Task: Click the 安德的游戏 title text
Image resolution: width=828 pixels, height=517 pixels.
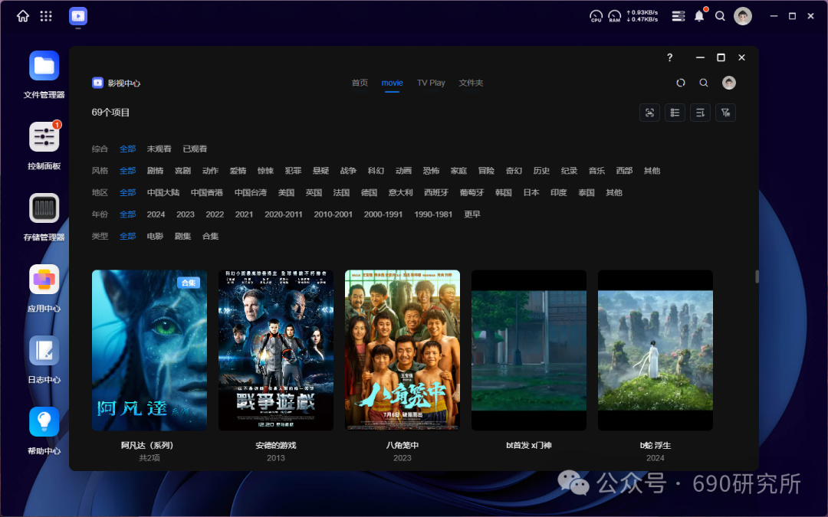Action: pyautogui.click(x=276, y=445)
